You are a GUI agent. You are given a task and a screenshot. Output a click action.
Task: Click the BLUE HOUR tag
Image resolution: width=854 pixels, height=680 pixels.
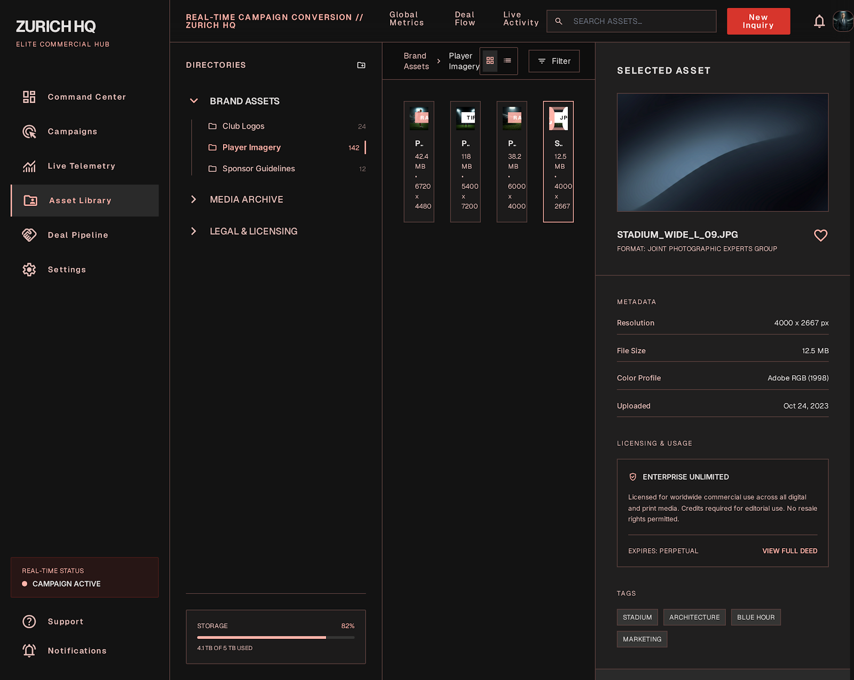pos(756,617)
